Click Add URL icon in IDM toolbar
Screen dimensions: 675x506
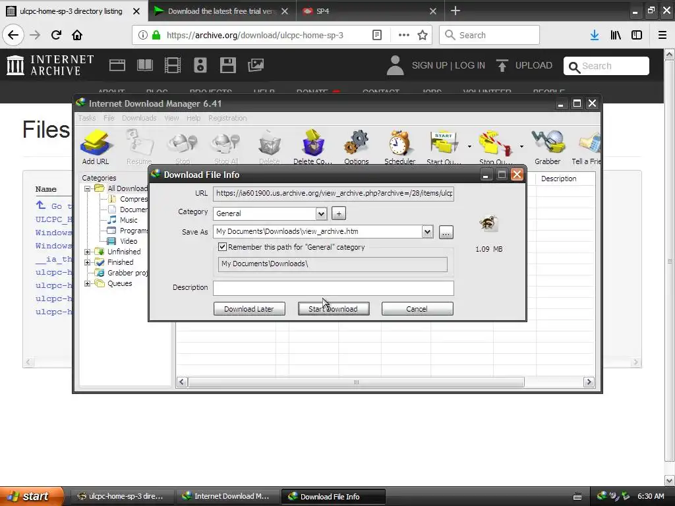pyautogui.click(x=96, y=147)
